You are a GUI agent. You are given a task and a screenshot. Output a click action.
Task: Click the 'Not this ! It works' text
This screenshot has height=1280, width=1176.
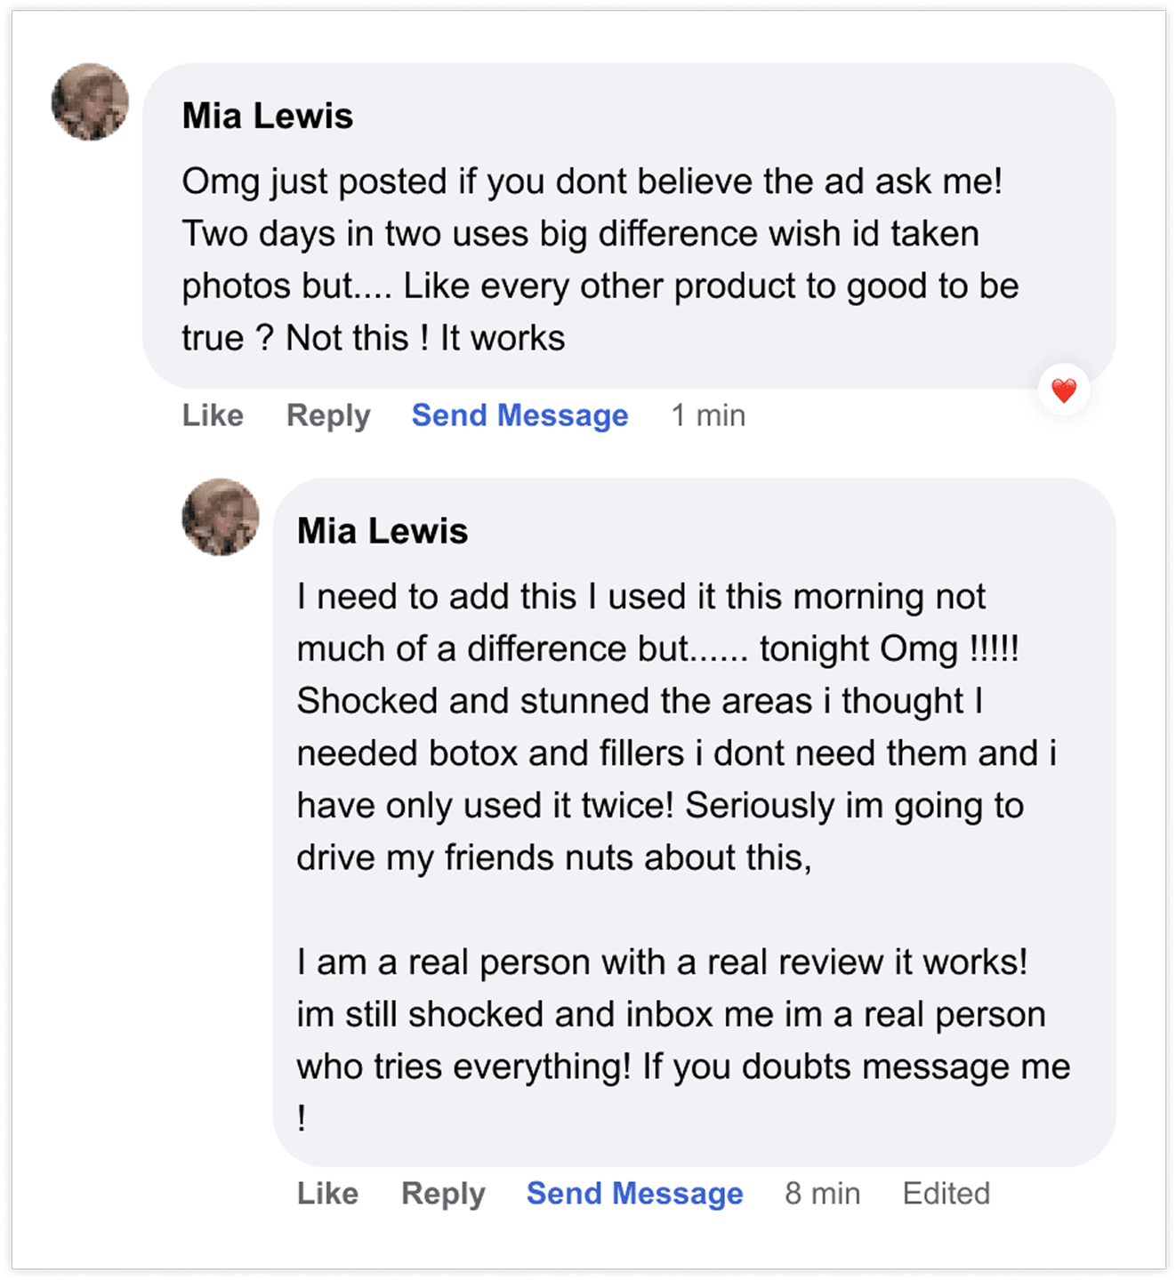(425, 339)
